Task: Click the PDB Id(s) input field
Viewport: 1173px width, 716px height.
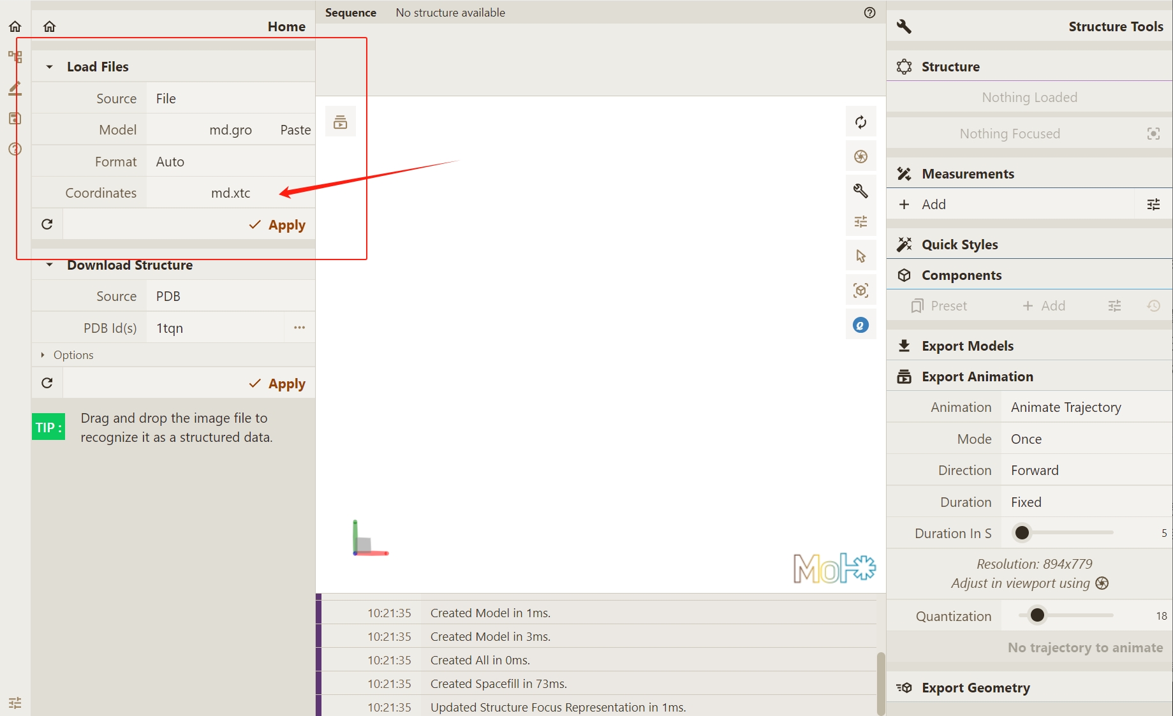Action: 216,328
